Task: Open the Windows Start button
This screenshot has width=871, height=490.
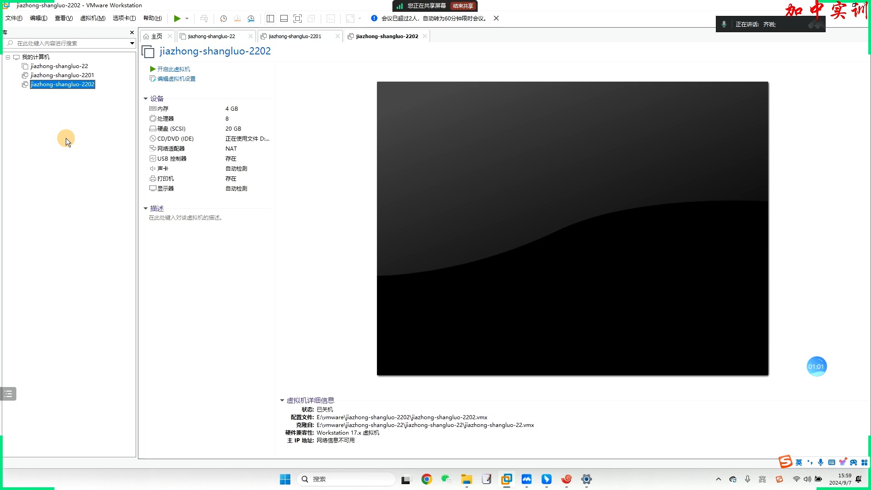Action: point(285,479)
